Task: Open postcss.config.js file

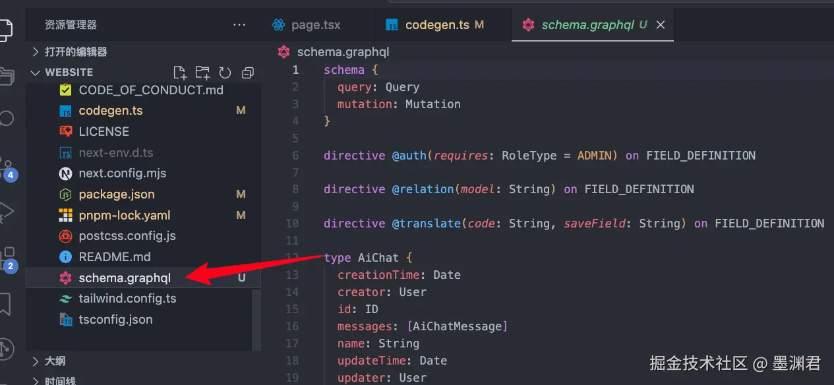Action: pyautogui.click(x=127, y=236)
